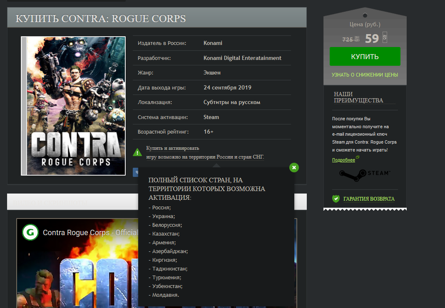Click the Система активации label
The image size is (445, 308).
(x=163, y=117)
